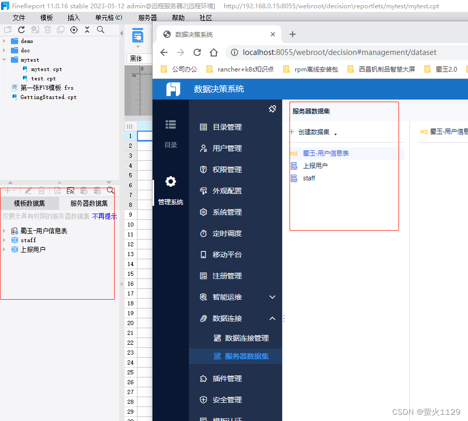Select GettingStarted.cpt file
The image size is (468, 421).
[48, 97]
